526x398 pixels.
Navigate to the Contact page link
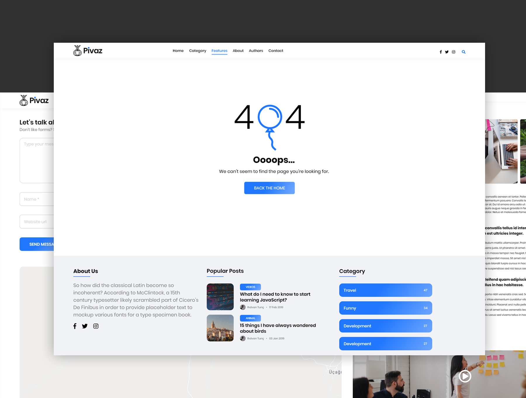(x=276, y=51)
